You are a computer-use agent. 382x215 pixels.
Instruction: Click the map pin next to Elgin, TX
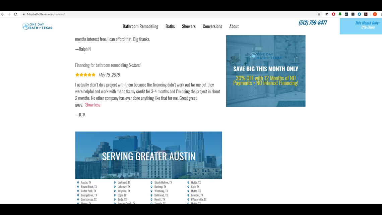coord(115,195)
